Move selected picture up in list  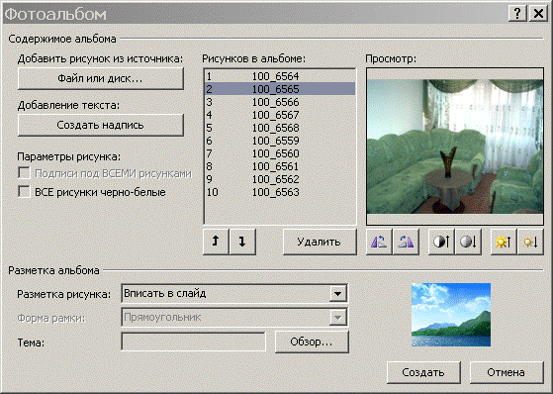click(216, 242)
